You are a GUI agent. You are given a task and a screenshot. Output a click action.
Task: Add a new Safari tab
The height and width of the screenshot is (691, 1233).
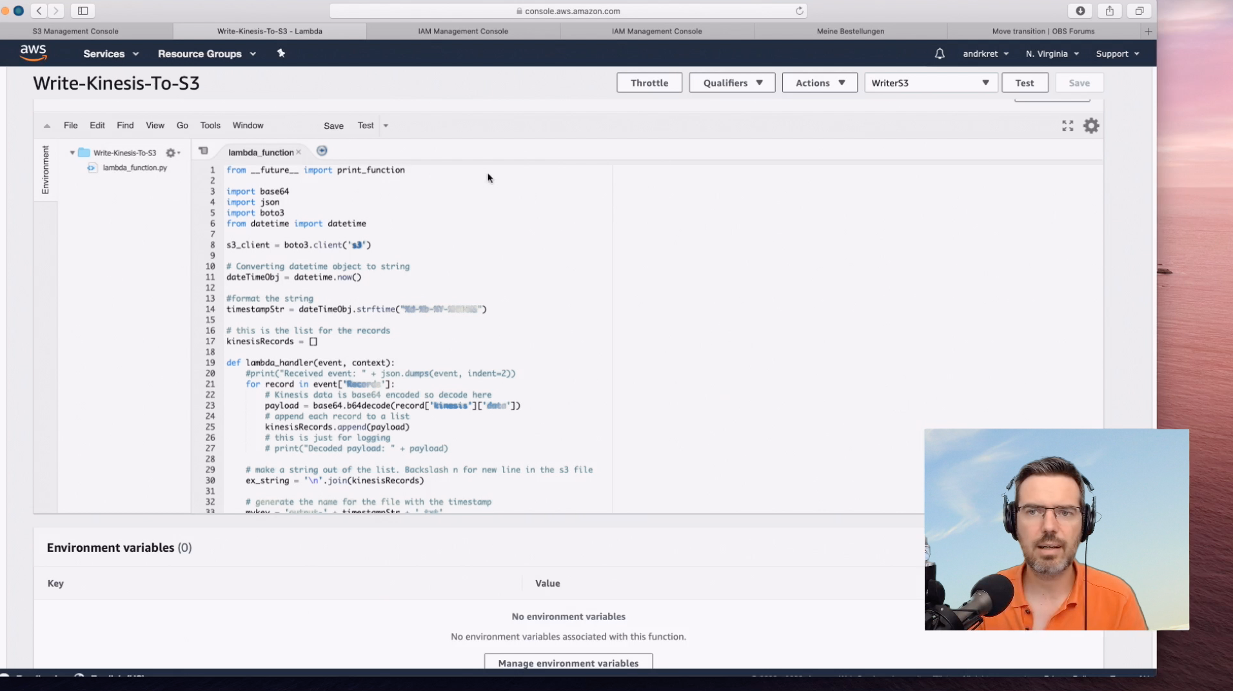tap(1149, 31)
